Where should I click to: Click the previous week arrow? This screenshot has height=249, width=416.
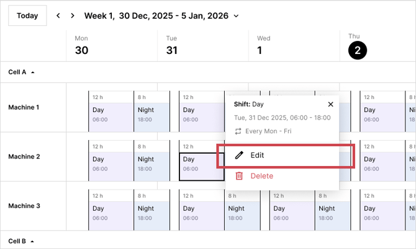pos(58,15)
